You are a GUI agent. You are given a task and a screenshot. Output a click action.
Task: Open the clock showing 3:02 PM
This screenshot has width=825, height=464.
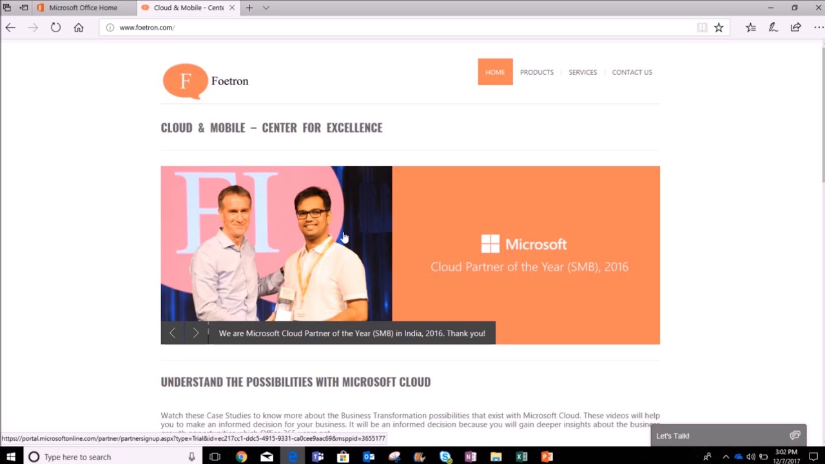point(786,457)
